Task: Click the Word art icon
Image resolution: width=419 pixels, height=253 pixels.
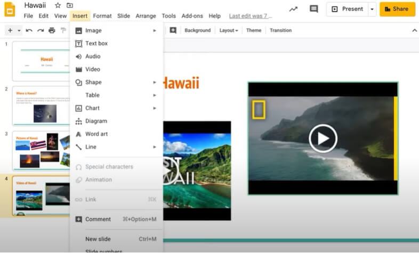Action: tap(78, 134)
